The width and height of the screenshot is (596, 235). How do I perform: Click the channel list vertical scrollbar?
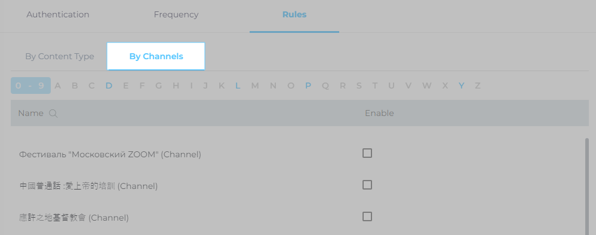587,187
